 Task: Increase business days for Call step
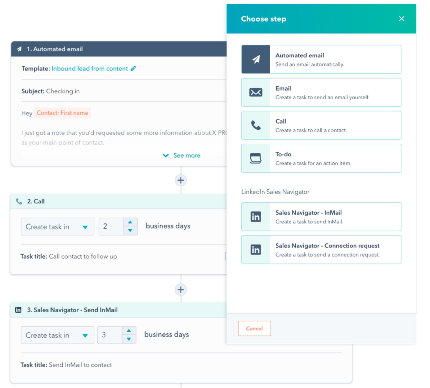130,222
